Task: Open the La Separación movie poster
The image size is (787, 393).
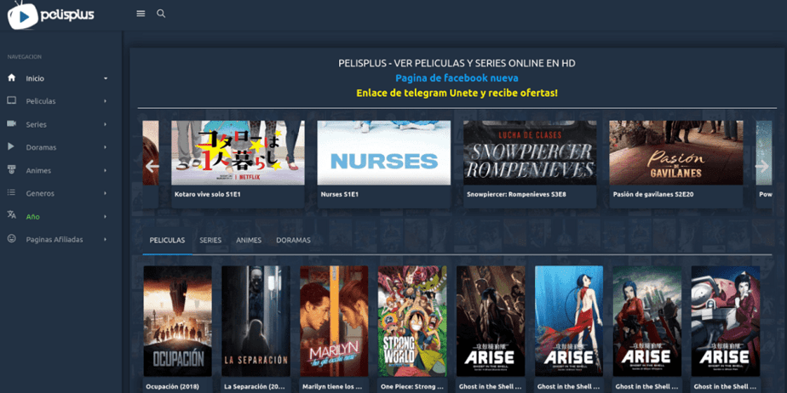Action: click(256, 321)
